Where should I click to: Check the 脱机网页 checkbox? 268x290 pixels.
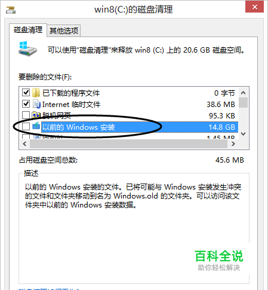pyautogui.click(x=26, y=115)
